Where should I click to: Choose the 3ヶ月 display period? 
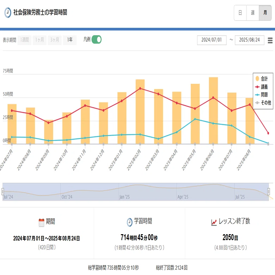coord(55,40)
